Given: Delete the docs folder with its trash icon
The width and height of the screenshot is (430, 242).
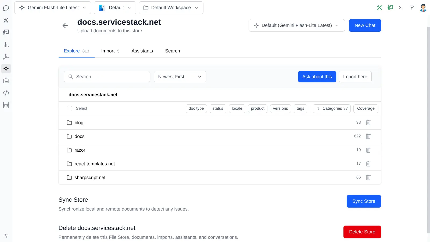Looking at the screenshot, I should (x=368, y=136).
